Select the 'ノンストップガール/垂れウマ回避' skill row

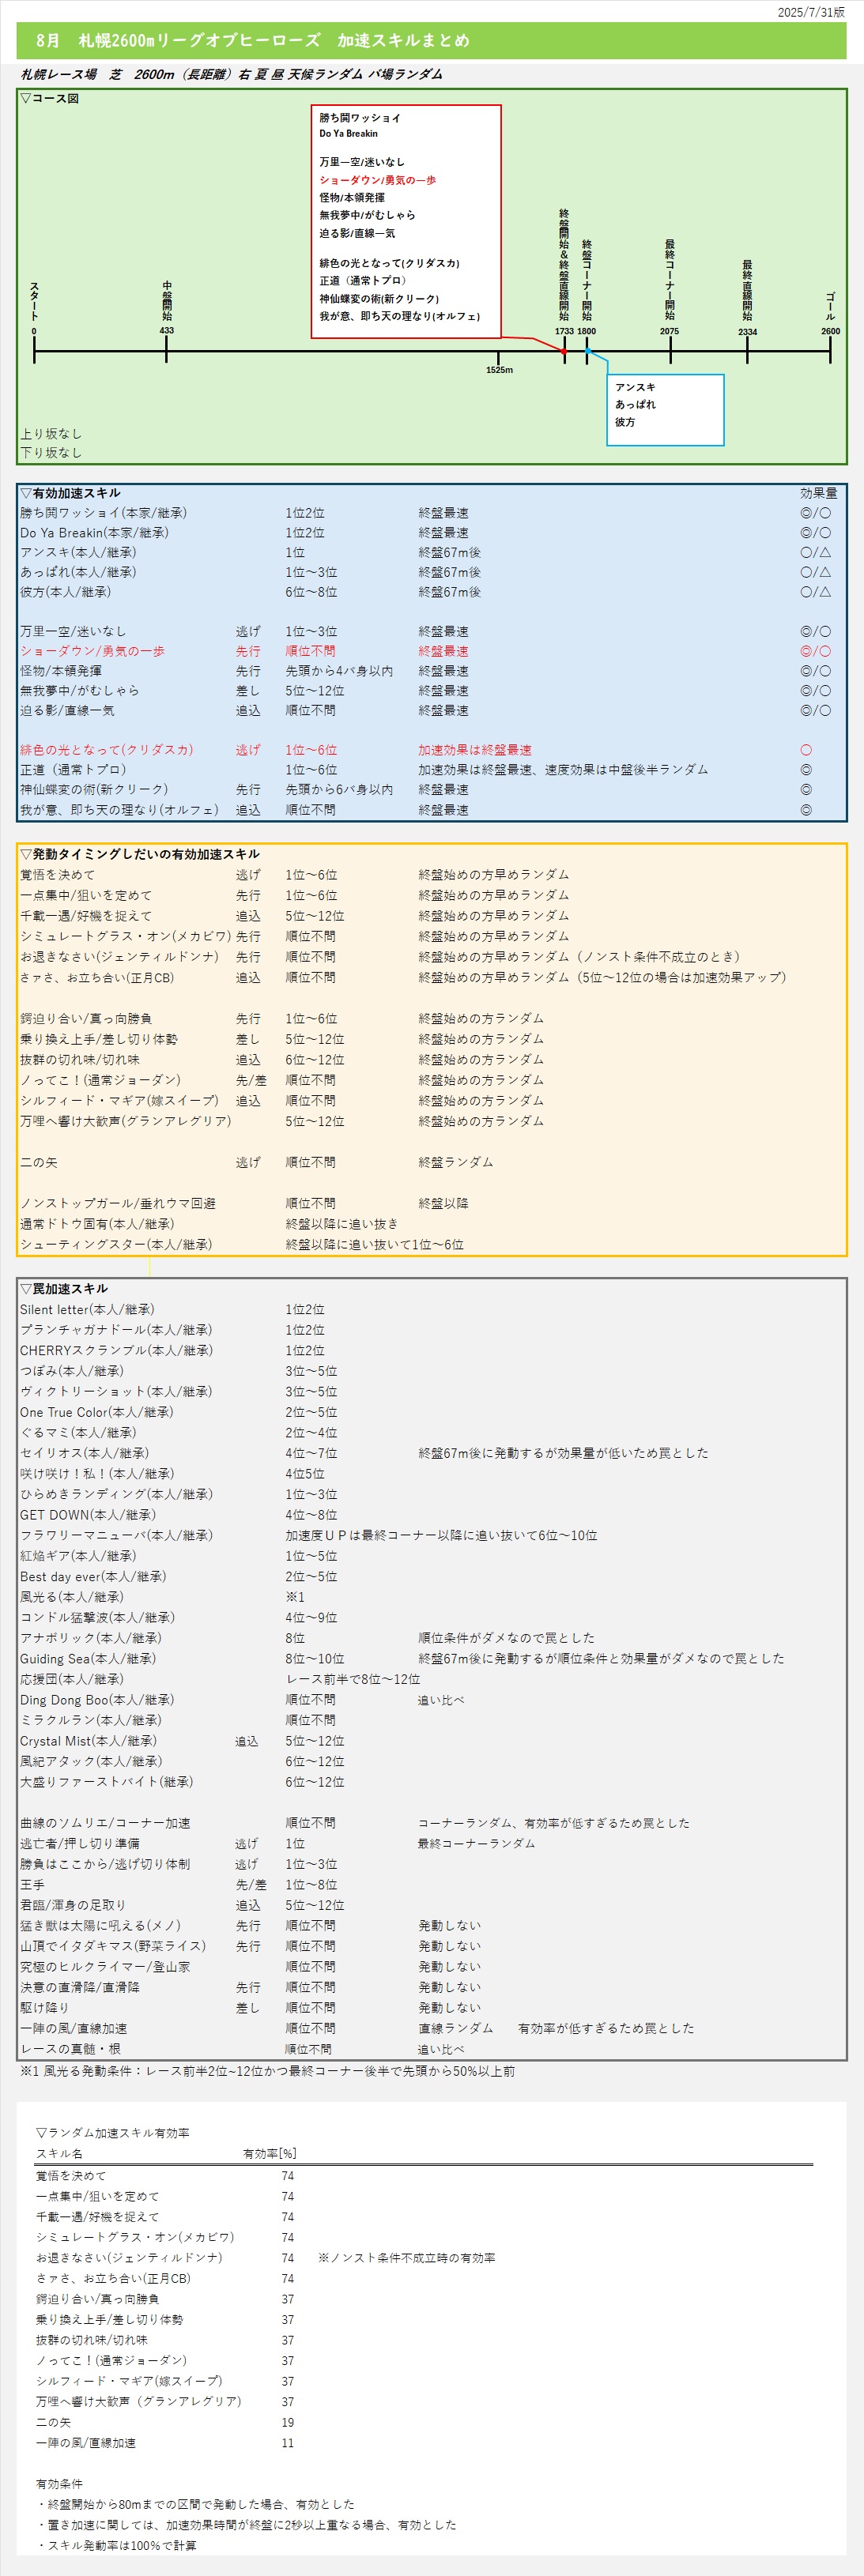tap(432, 1203)
